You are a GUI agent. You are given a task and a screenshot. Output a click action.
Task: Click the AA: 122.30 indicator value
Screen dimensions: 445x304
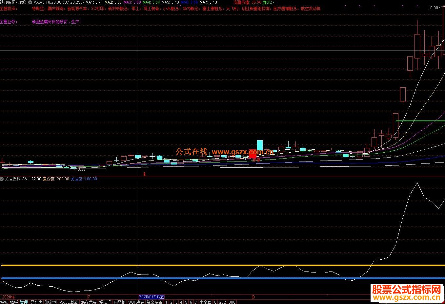click(31, 179)
